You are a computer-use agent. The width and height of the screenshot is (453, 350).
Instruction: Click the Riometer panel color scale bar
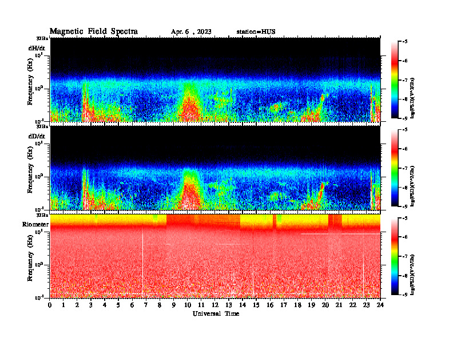[x=394, y=256]
